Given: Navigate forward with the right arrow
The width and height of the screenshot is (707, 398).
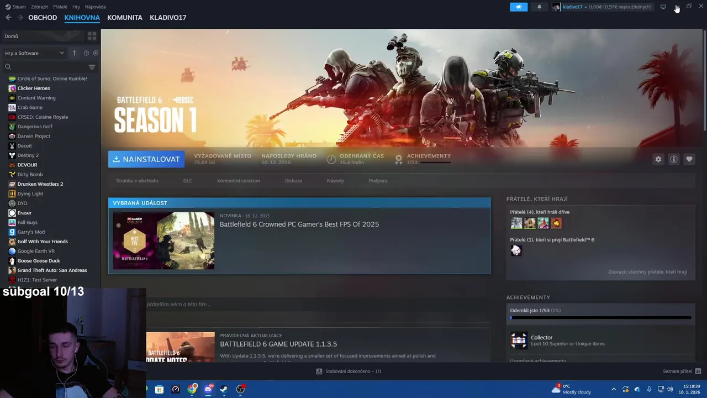Looking at the screenshot, I should pos(20,18).
